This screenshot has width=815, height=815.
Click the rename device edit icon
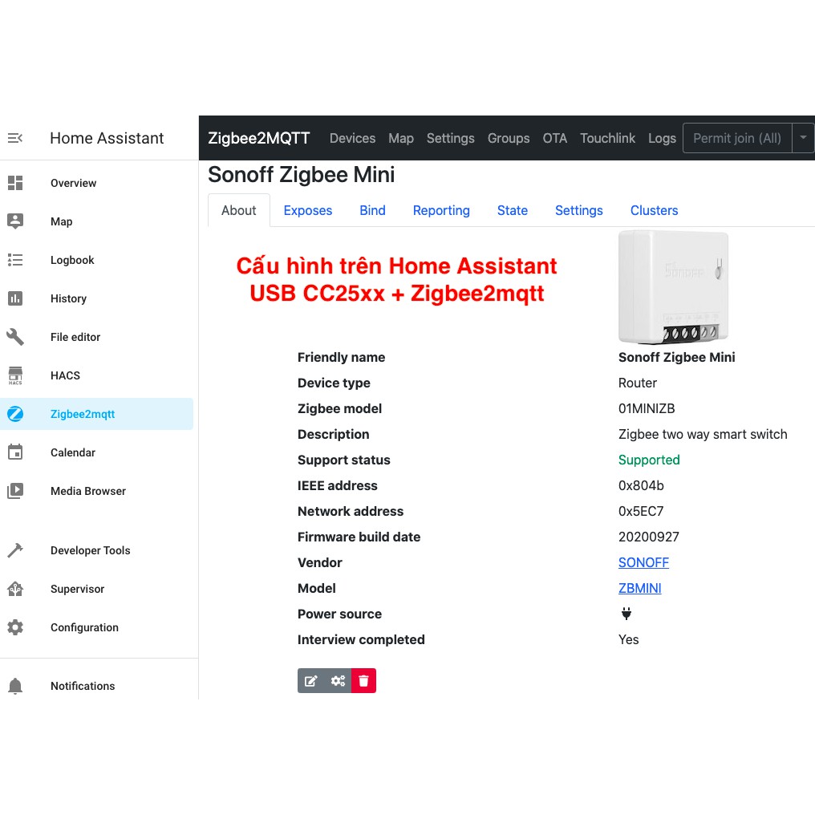[311, 681]
